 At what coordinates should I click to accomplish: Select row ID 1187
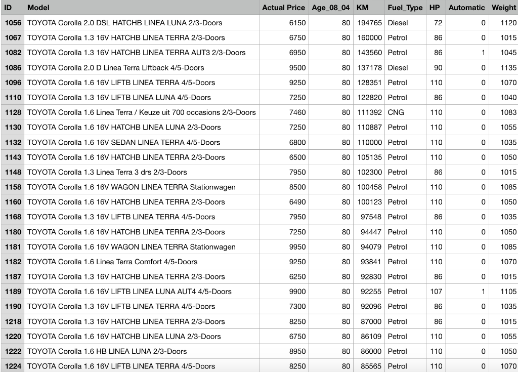[12, 277]
